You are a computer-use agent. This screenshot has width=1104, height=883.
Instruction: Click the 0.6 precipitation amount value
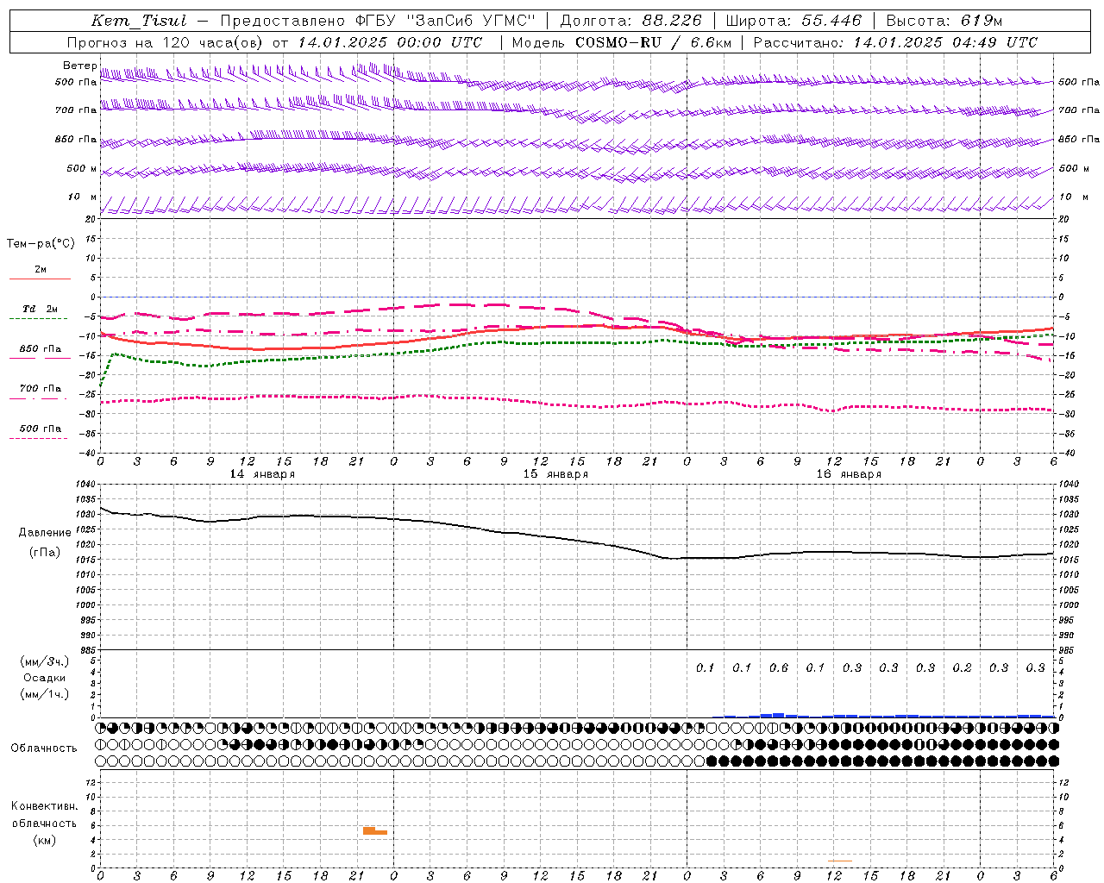point(779,667)
